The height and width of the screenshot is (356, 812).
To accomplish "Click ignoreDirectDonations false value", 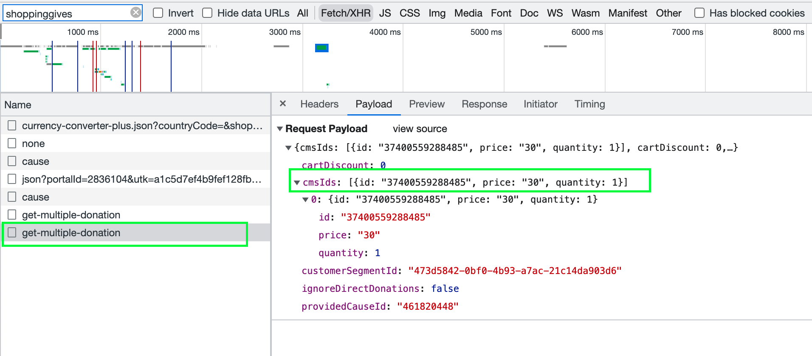I will [x=445, y=288].
